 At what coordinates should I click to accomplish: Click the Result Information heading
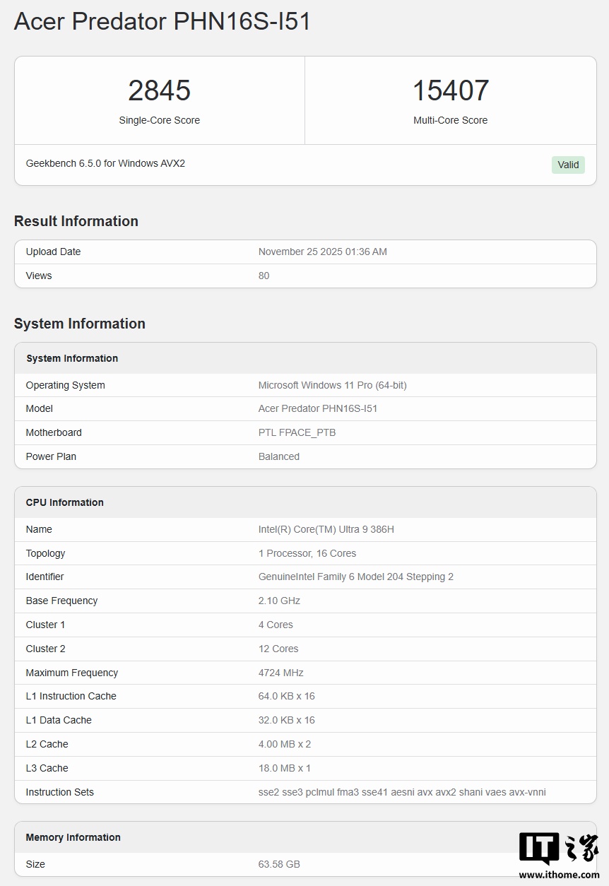[x=76, y=221]
